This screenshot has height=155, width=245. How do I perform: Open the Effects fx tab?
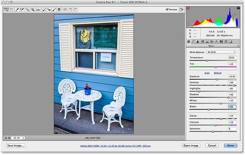pyautogui.click(x=216, y=41)
